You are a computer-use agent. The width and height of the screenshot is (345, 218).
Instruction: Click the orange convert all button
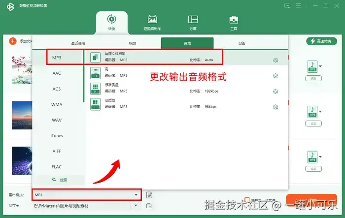(x=311, y=200)
